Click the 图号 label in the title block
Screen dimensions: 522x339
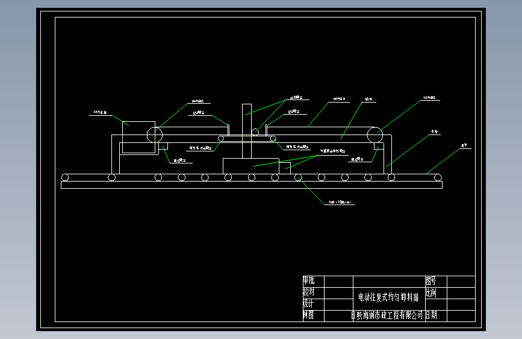pos(430,281)
